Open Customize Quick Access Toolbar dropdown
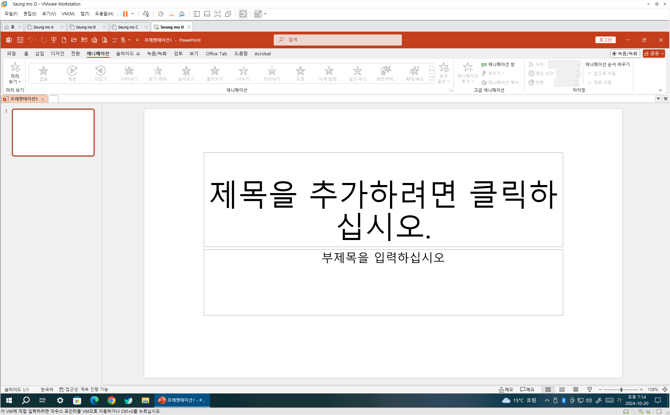Viewport: 670px width, 415px height. click(137, 40)
